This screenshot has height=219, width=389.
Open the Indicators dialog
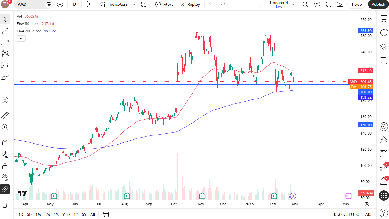(x=114, y=4)
